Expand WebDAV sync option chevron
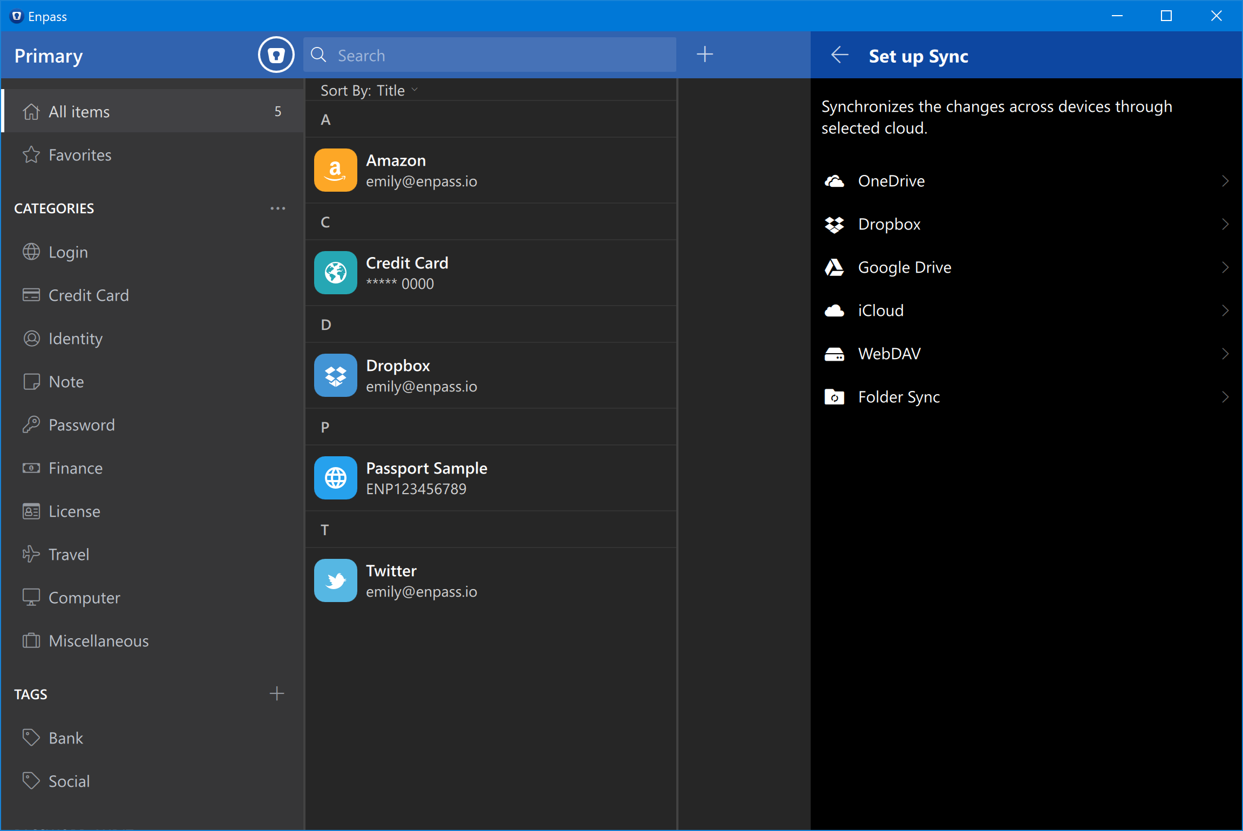 pos(1225,354)
